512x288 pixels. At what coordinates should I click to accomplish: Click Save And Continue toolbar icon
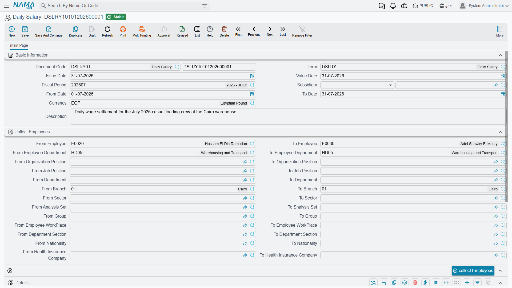click(x=49, y=31)
